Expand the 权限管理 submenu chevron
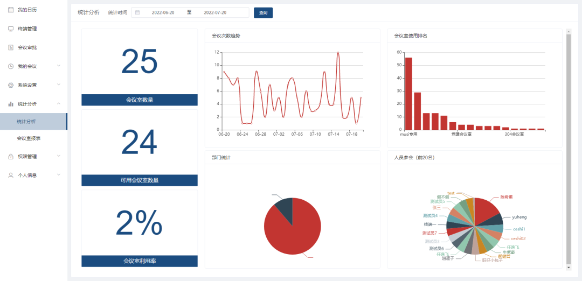582x281 pixels. (59, 157)
